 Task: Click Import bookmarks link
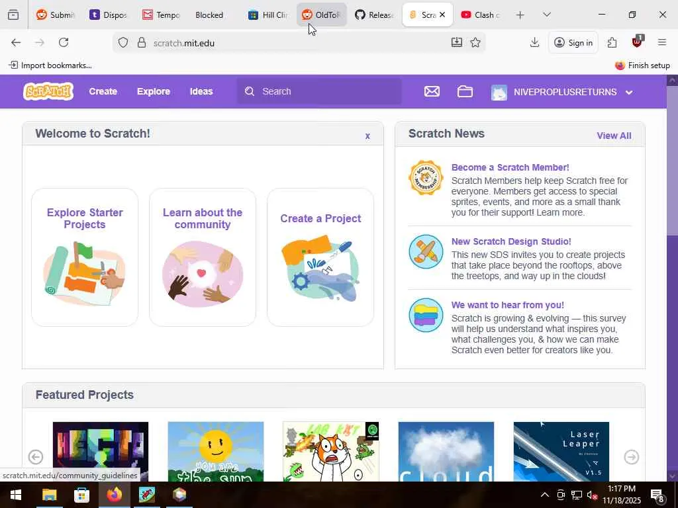tap(50, 65)
